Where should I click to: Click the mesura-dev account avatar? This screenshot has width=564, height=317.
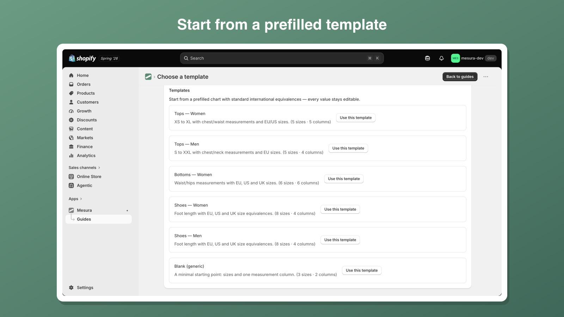[x=455, y=58]
